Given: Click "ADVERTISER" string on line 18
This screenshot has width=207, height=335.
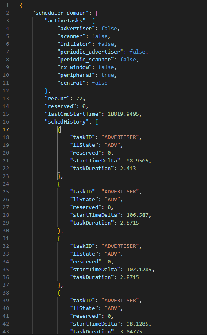Looking at the screenshot, I should point(120,137).
